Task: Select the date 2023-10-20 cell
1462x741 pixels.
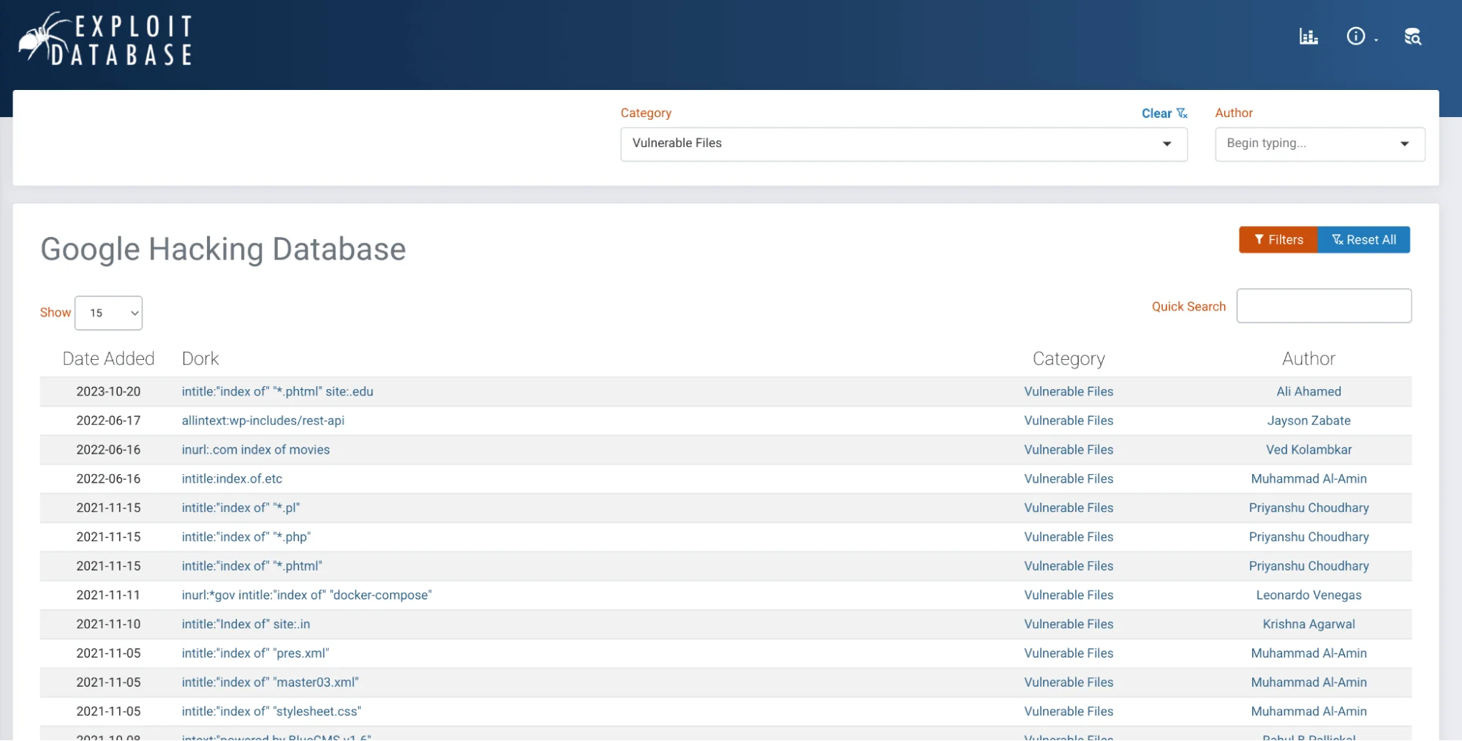Action: (x=108, y=391)
